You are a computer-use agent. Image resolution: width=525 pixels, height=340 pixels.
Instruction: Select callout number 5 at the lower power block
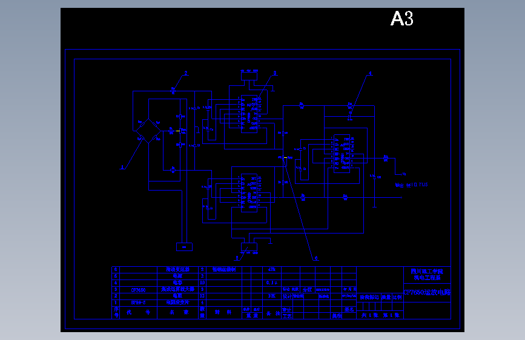237,258
